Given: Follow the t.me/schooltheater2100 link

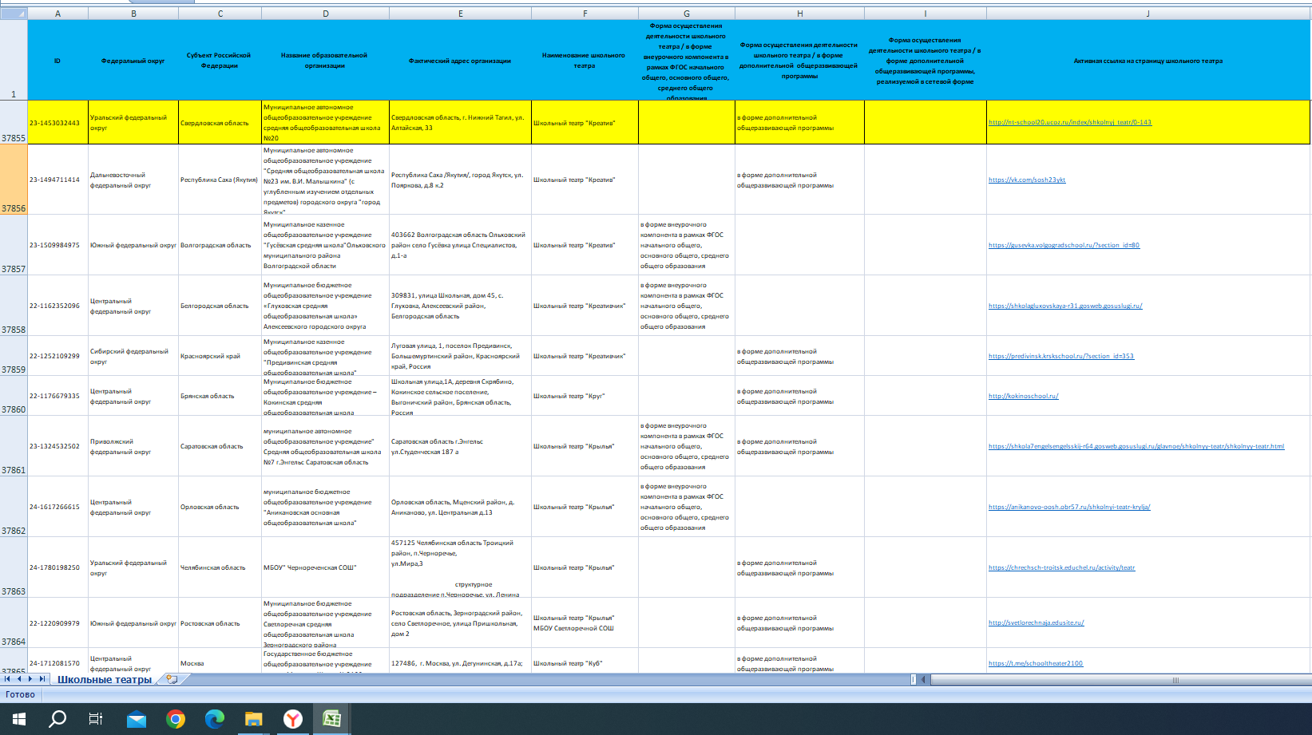Looking at the screenshot, I should (x=1036, y=663).
